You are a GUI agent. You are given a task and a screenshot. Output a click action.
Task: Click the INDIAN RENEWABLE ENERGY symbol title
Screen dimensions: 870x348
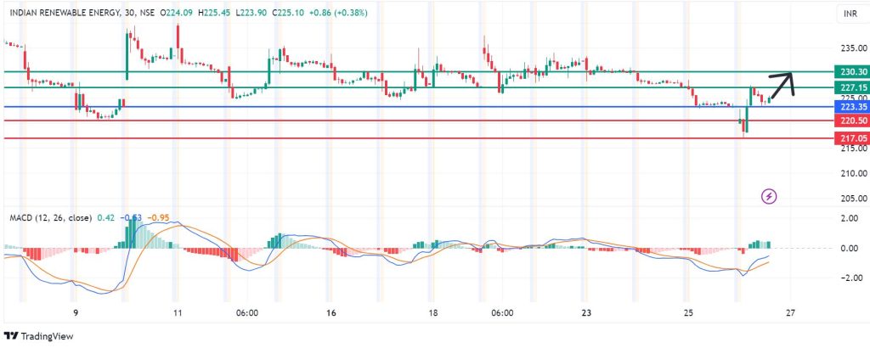[x=63, y=12]
